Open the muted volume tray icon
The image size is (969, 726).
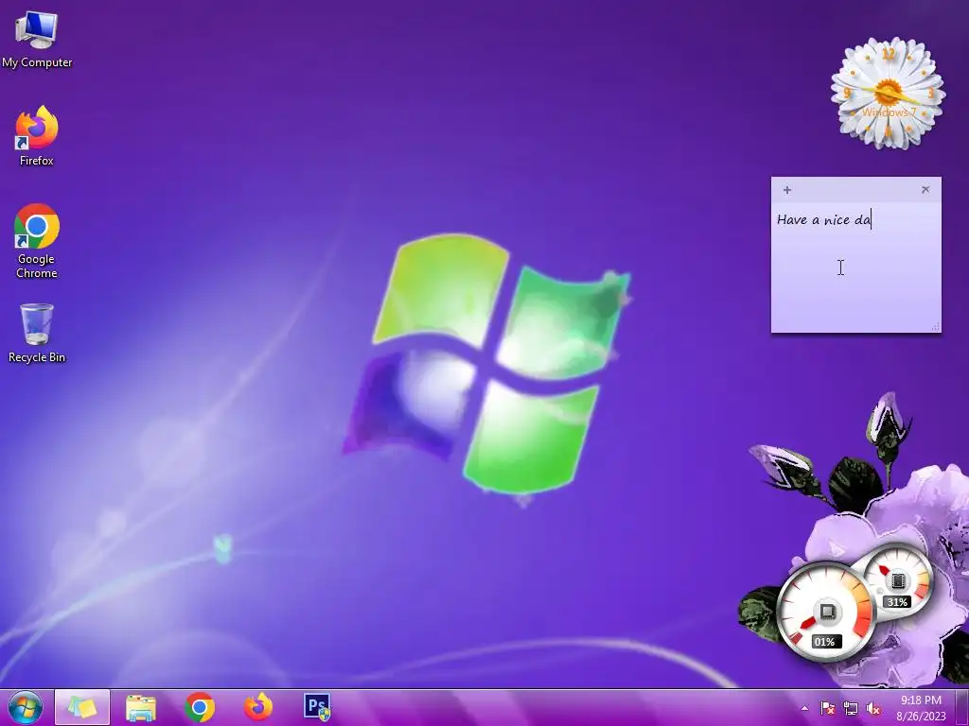[873, 708]
